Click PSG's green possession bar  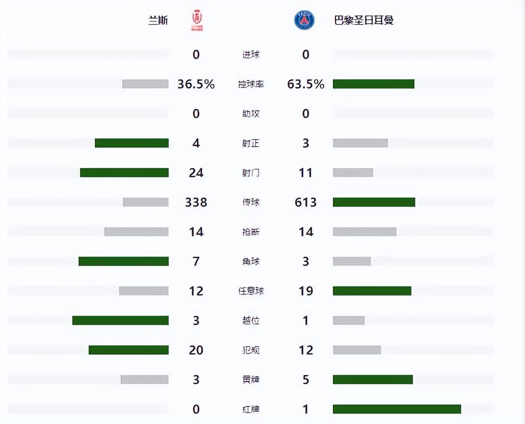click(373, 84)
